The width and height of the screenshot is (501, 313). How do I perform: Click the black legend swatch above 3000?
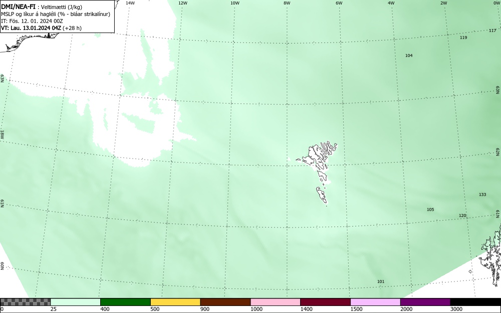(x=475, y=302)
